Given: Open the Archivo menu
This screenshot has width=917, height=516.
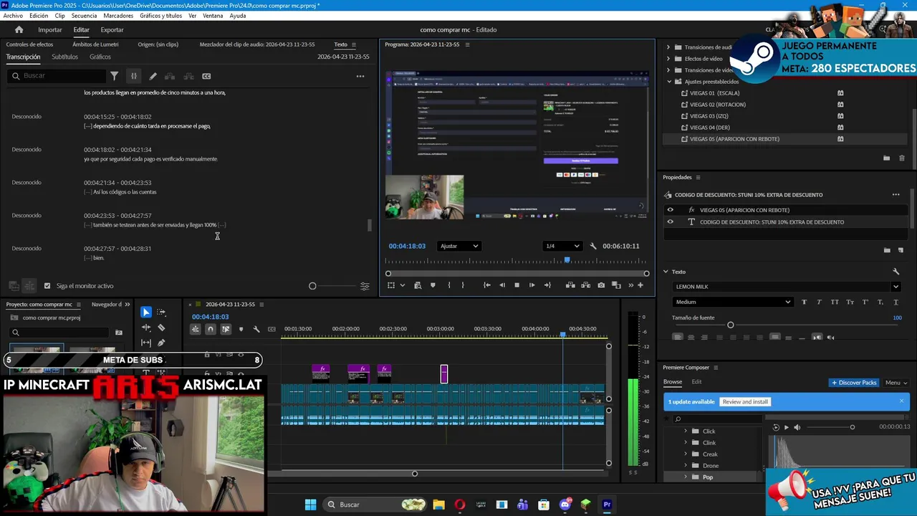Looking at the screenshot, I should pos(13,15).
